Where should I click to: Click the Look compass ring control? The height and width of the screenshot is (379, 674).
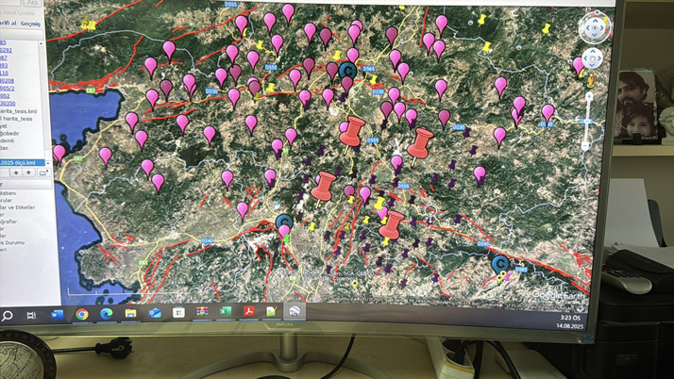pos(595,14)
